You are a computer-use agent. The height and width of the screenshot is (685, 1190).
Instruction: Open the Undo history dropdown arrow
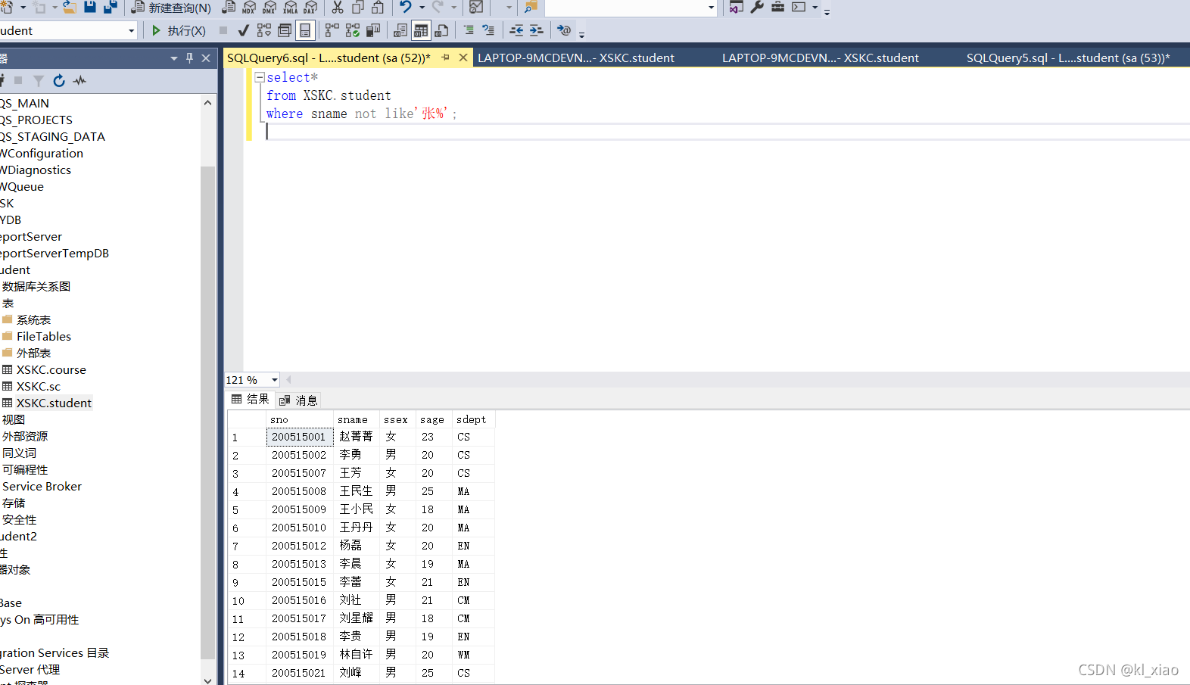coord(422,8)
